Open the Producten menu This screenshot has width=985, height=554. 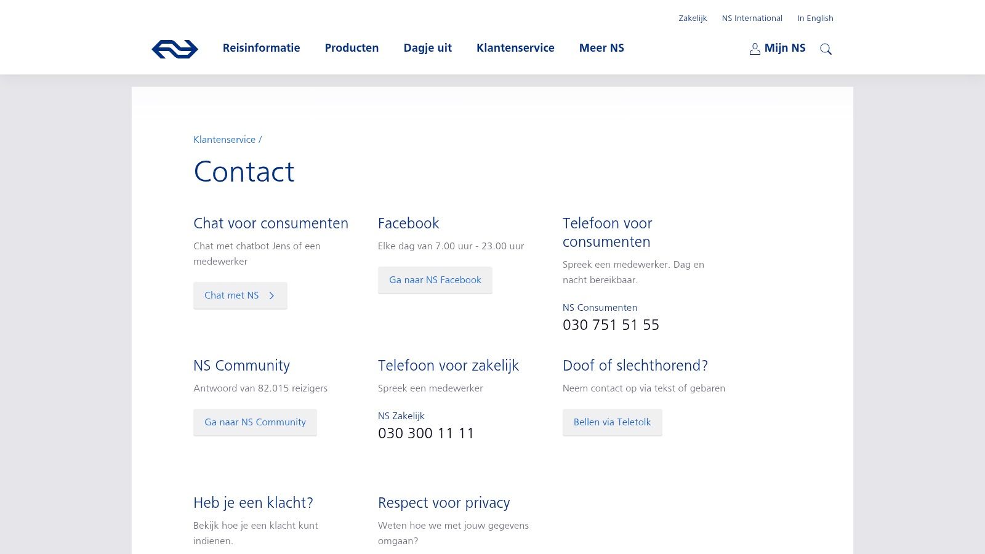352,48
